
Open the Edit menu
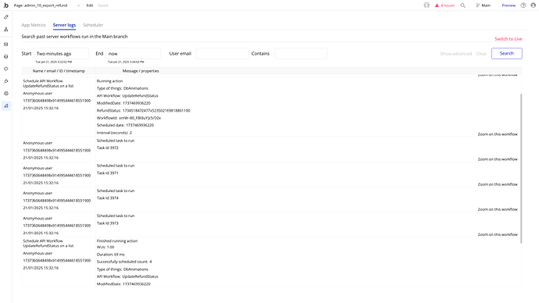tap(90, 5)
